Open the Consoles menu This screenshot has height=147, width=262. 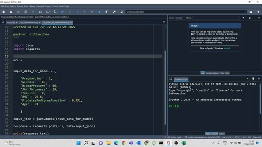tap(40, 7)
